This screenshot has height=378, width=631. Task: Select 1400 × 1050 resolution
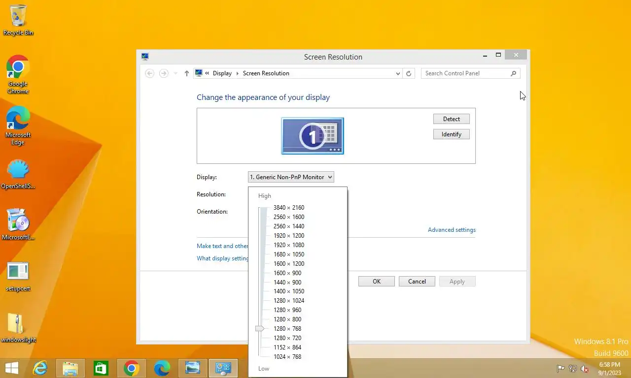pos(289,291)
